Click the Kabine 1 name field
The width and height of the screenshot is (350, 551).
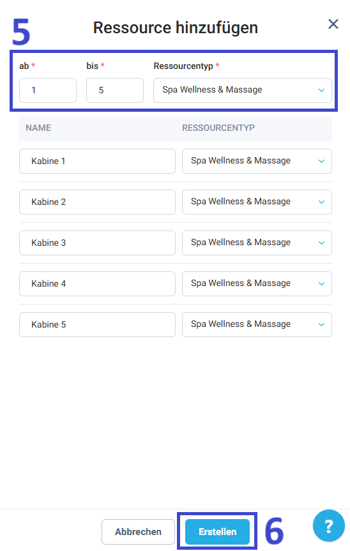coord(97,161)
